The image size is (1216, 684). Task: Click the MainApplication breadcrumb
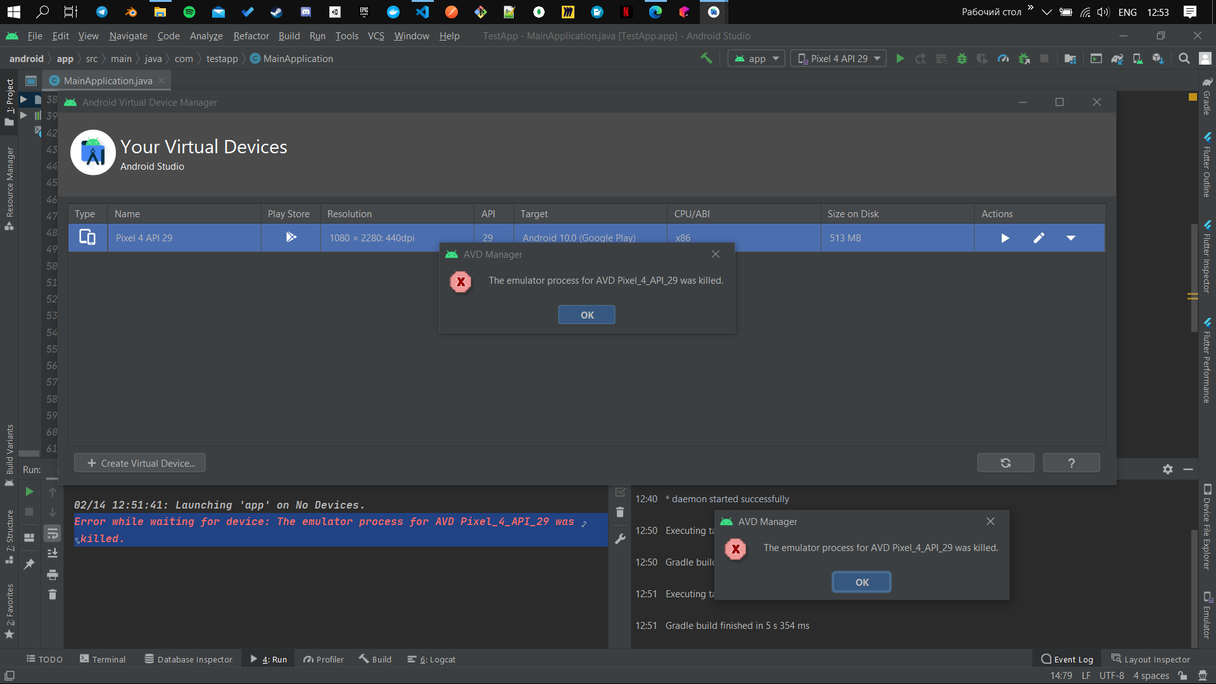pyautogui.click(x=291, y=58)
